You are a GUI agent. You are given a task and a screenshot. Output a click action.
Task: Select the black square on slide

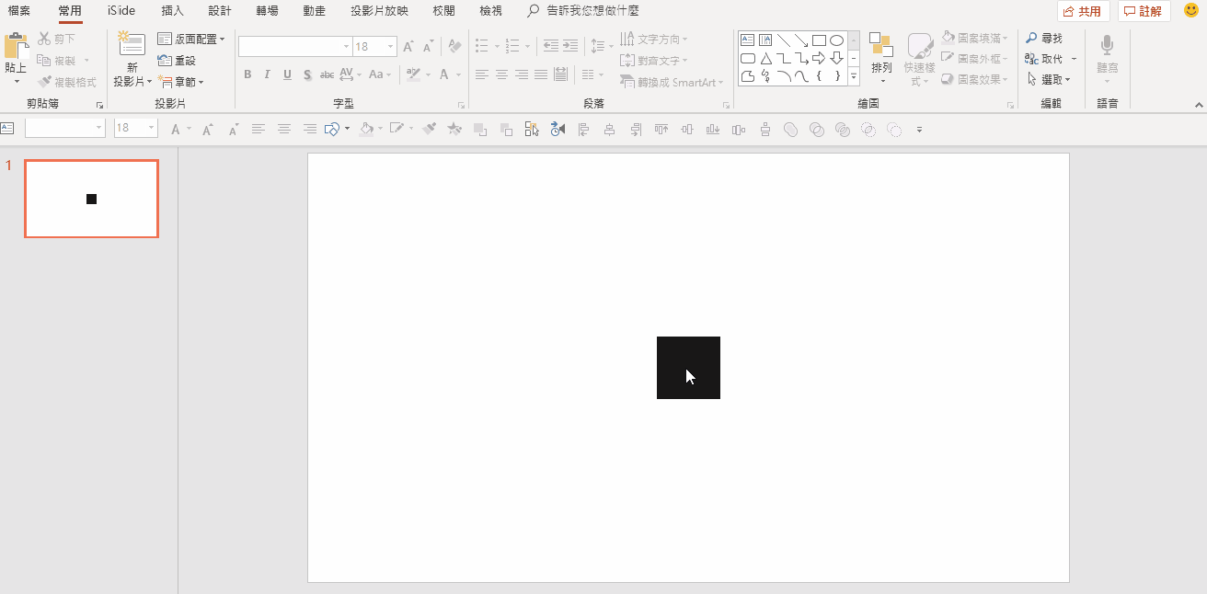pos(688,368)
